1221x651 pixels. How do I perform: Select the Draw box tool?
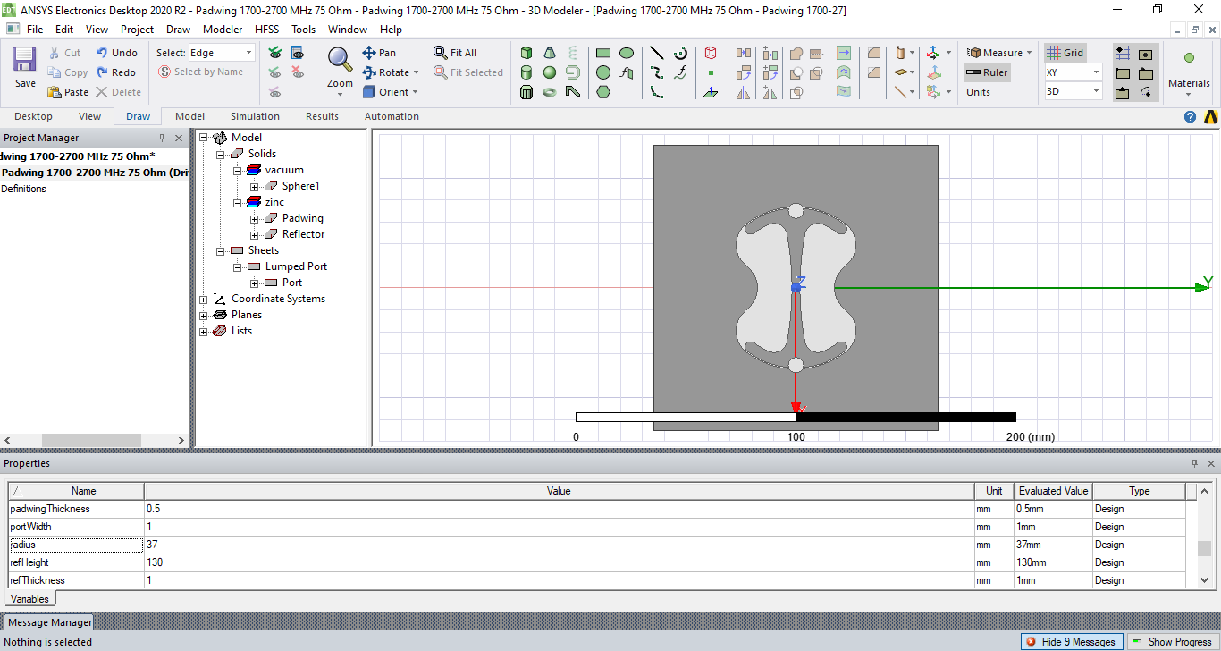click(527, 53)
